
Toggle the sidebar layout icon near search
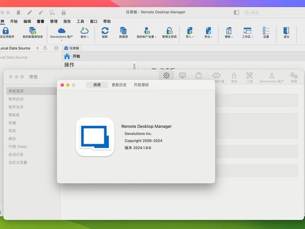[x=236, y=13]
